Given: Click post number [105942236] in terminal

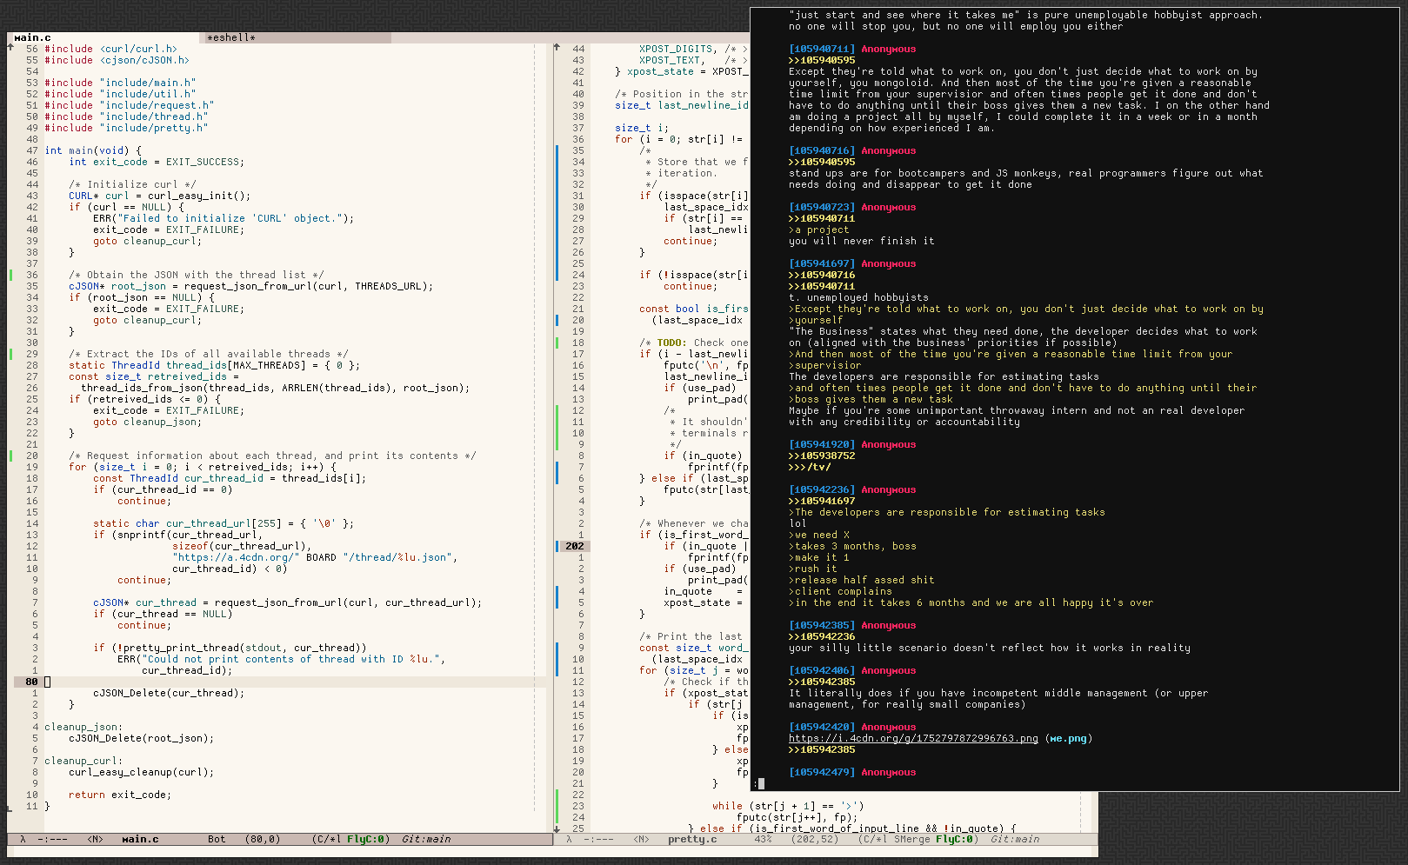Looking at the screenshot, I should point(822,489).
